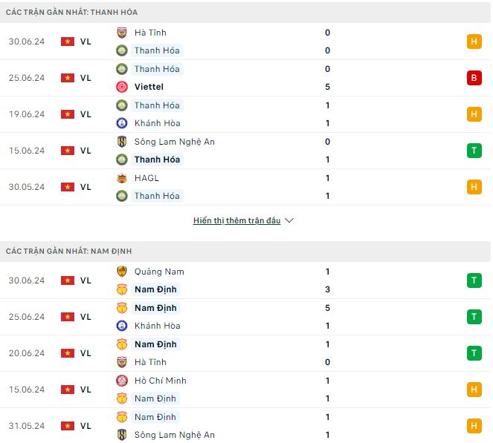Click the Hà Tĩnh logo in 30.06.24 Thanh Hóa match
493x443 pixels.
coord(122,33)
